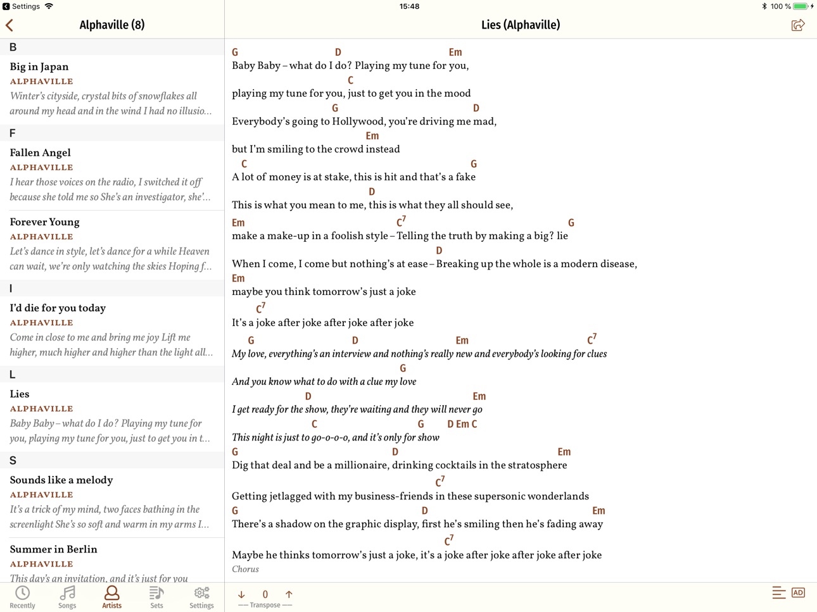Open the song Forever Young
Image resolution: width=817 pixels, height=612 pixels.
coord(112,244)
